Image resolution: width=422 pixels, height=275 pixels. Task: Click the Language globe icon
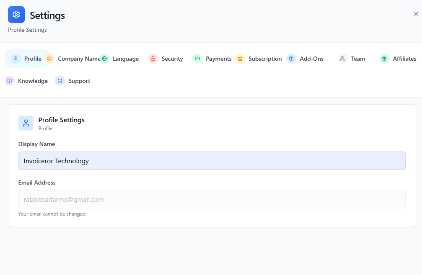(x=105, y=59)
